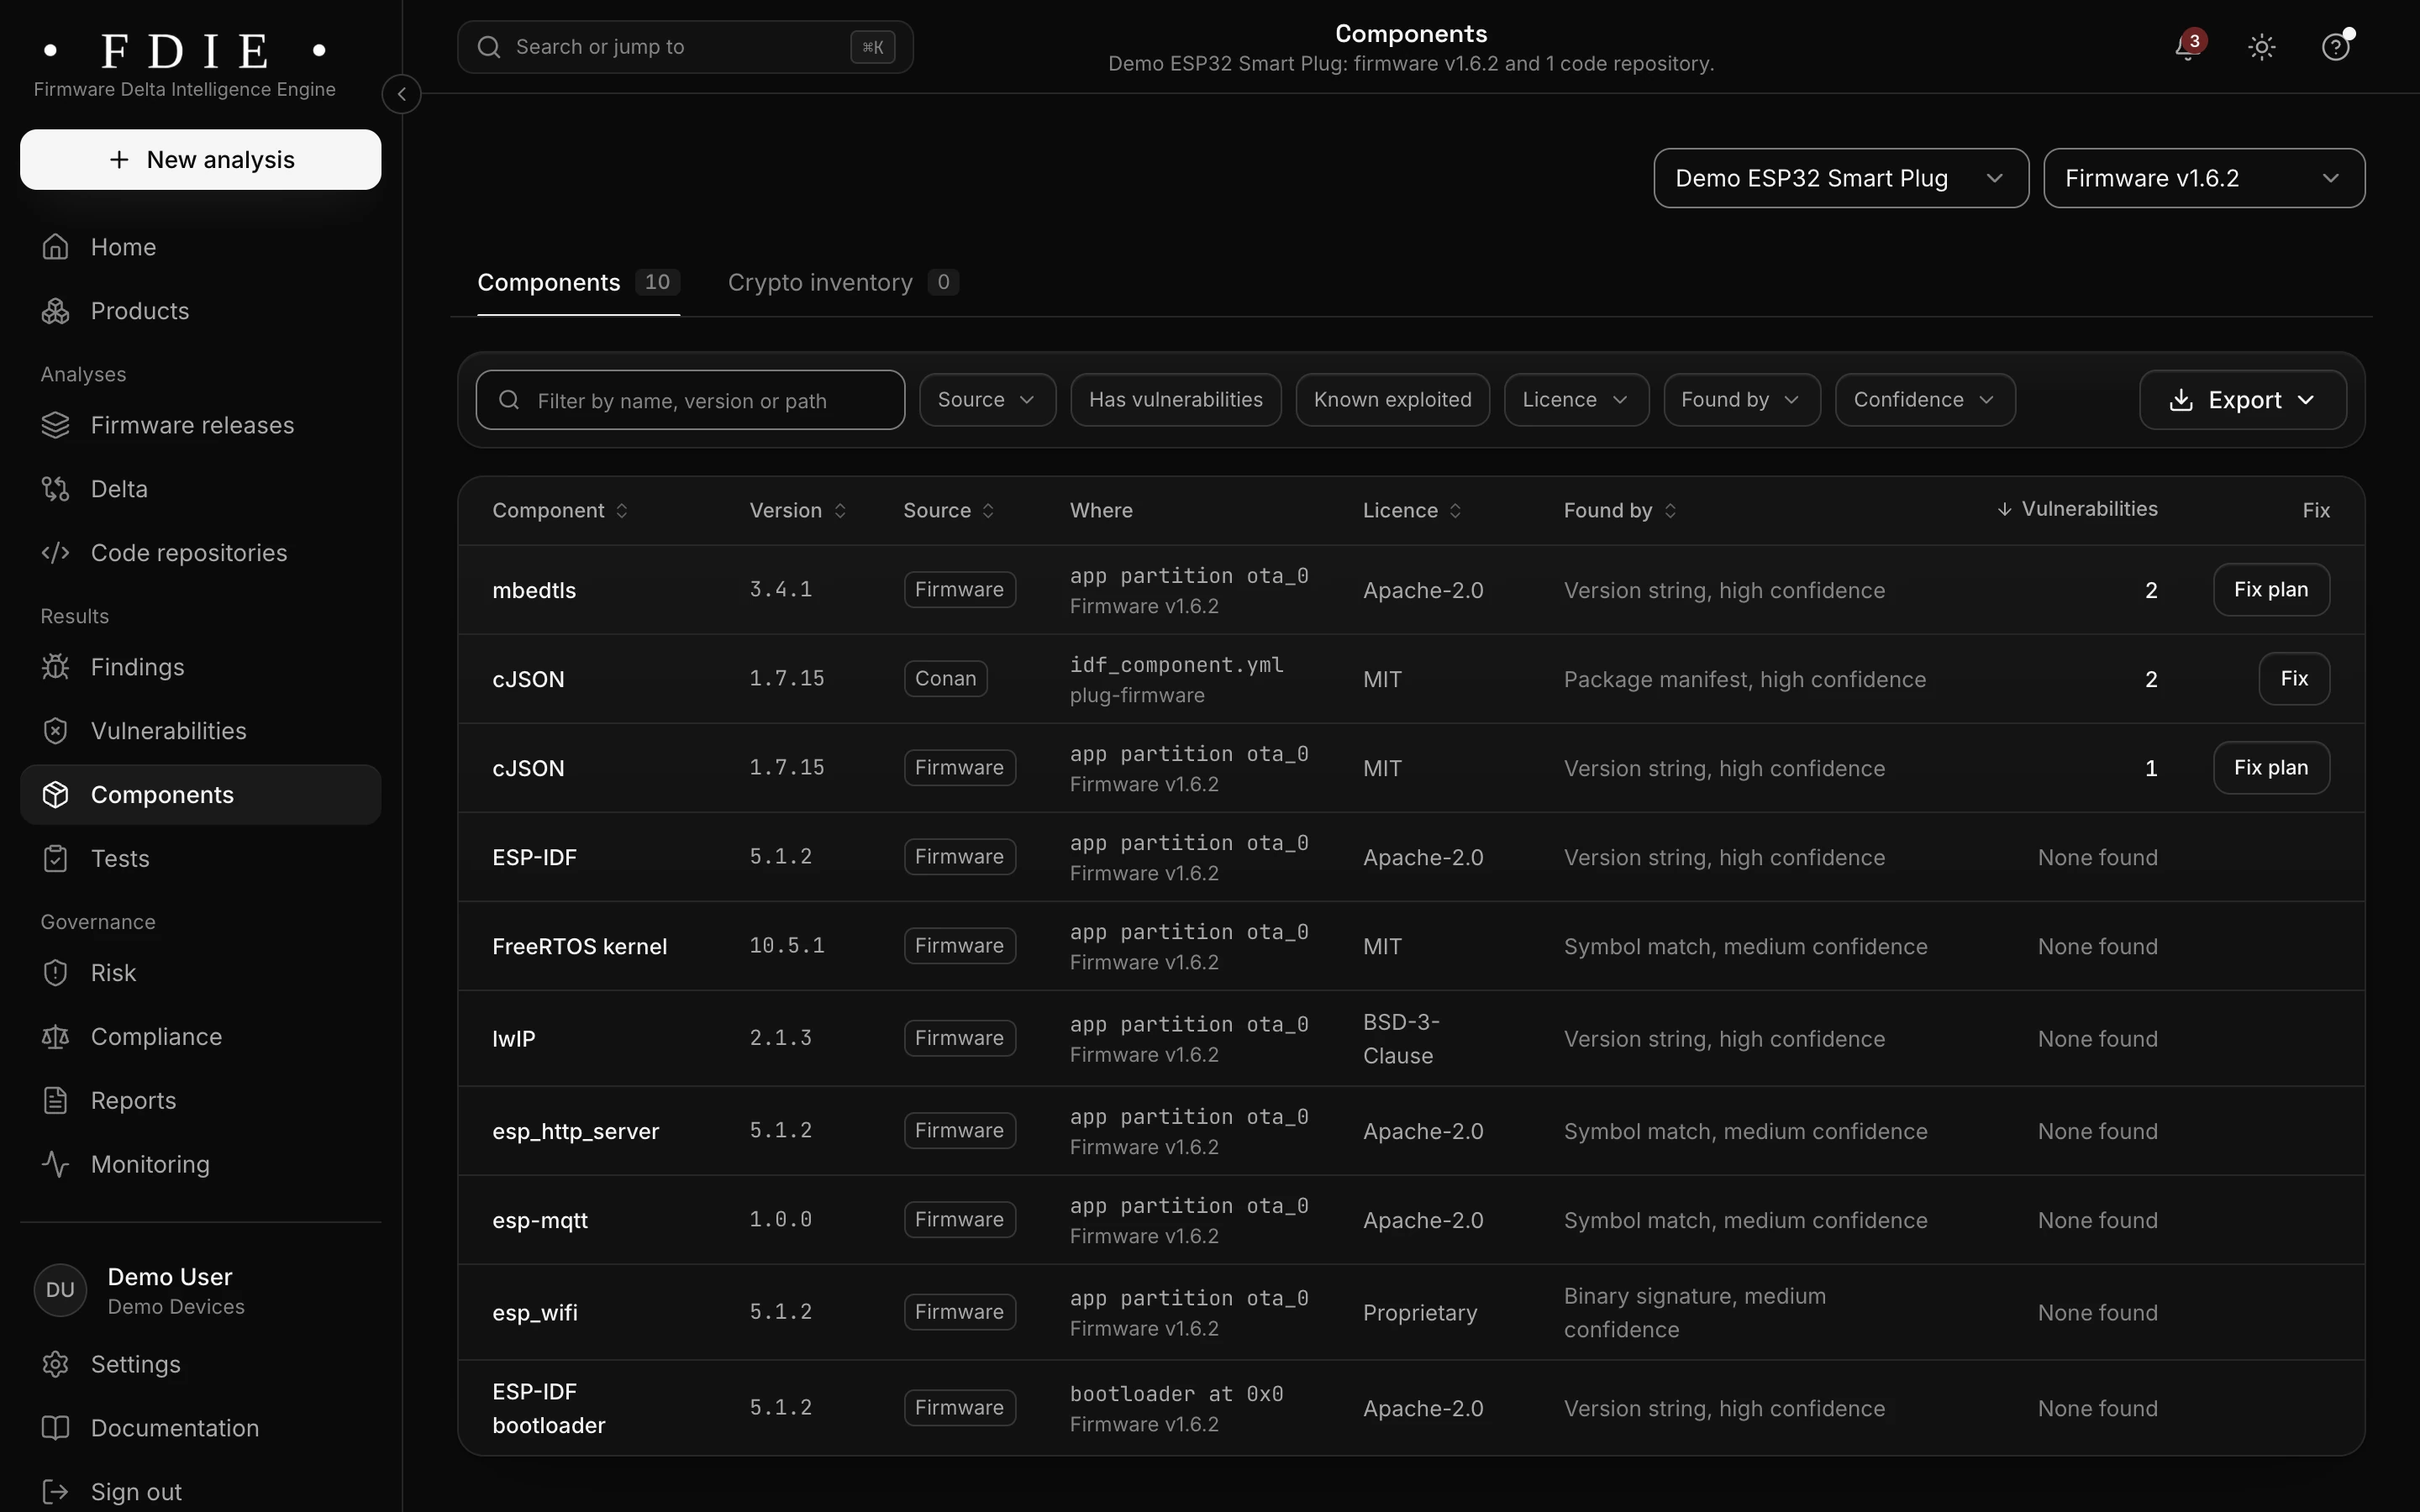Sort by the Vulnerabilities column header
This screenshot has width=2420, height=1512.
click(2077, 510)
